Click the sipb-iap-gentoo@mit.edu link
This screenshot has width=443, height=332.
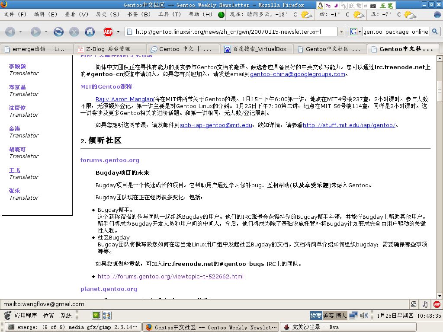[x=216, y=125]
